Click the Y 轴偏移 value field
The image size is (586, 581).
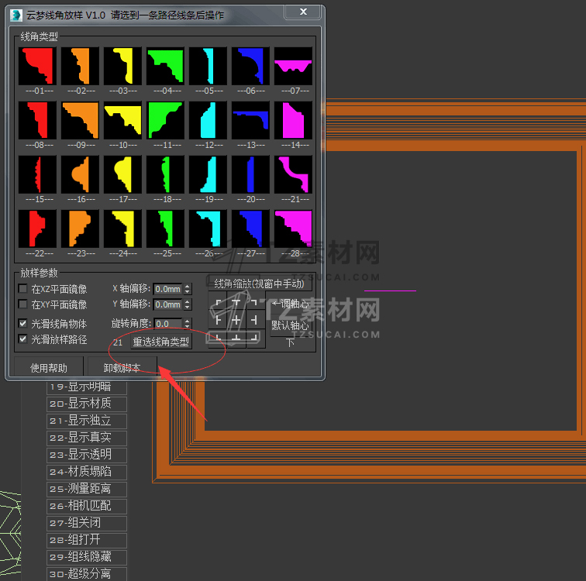[167, 304]
